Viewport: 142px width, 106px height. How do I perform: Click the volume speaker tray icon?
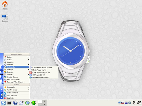point(130,103)
